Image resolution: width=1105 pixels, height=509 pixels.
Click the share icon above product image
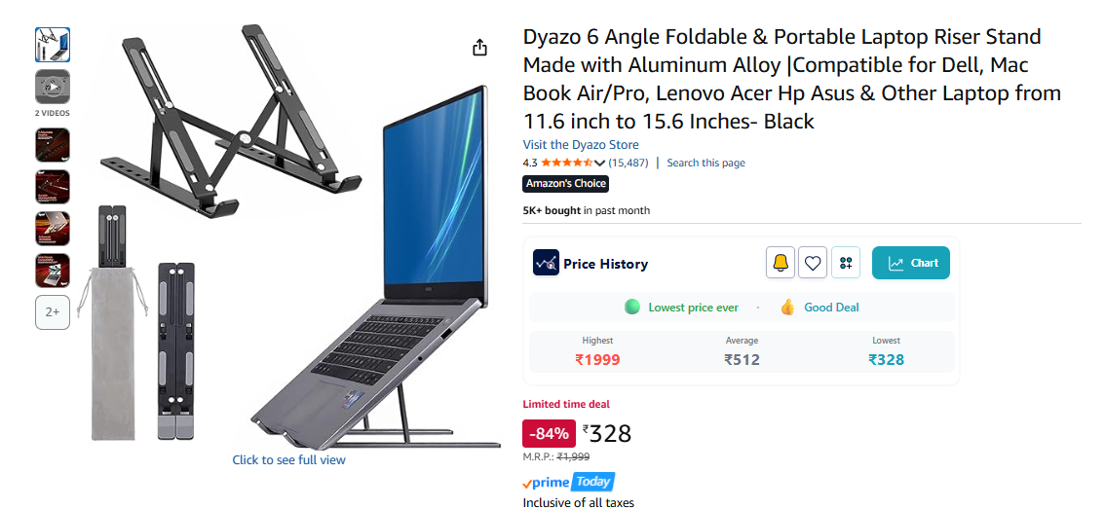click(x=479, y=48)
